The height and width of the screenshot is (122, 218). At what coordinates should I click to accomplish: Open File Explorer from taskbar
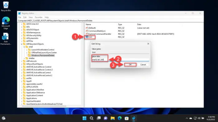point(113,118)
